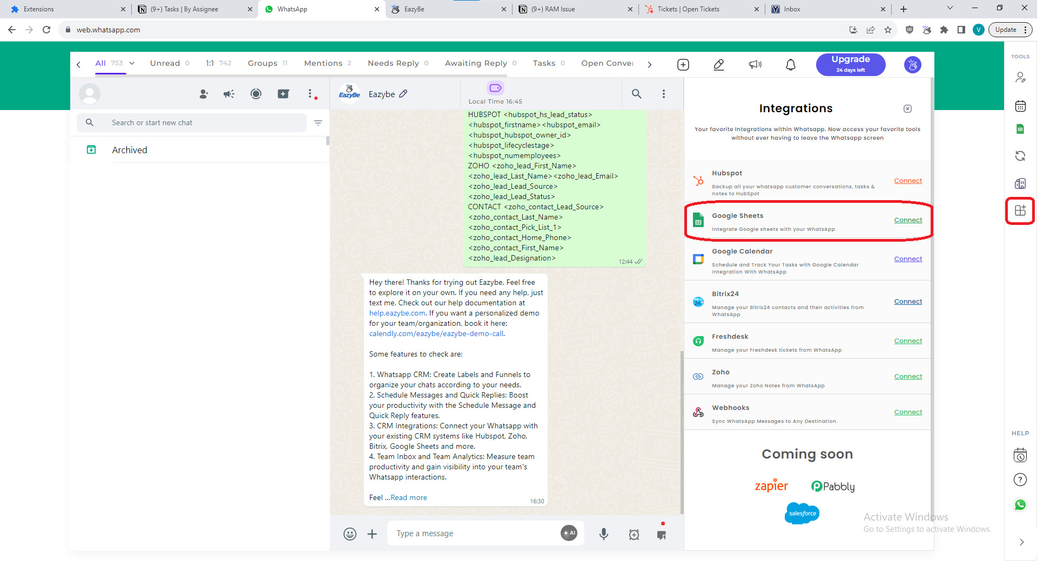Open the Open Conversations tab

pos(607,63)
